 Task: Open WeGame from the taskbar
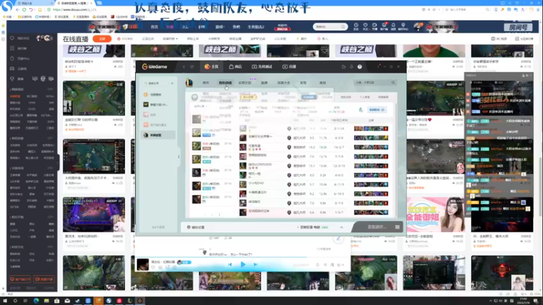pos(140,301)
